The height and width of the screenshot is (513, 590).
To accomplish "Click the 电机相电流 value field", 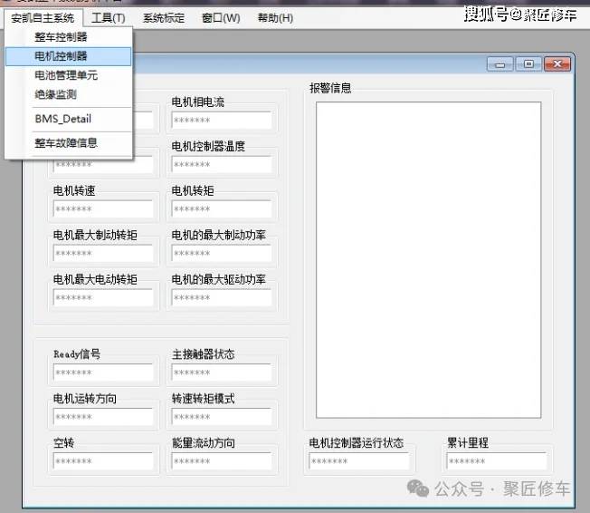I will [221, 121].
